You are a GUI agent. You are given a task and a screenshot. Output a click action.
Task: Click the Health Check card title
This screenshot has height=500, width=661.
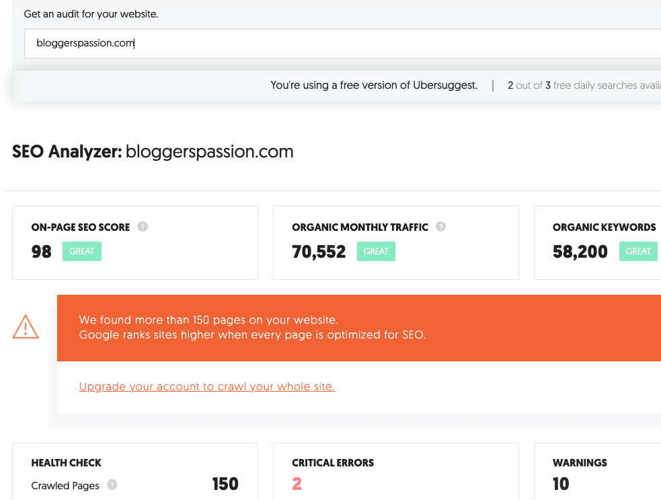pos(67,463)
